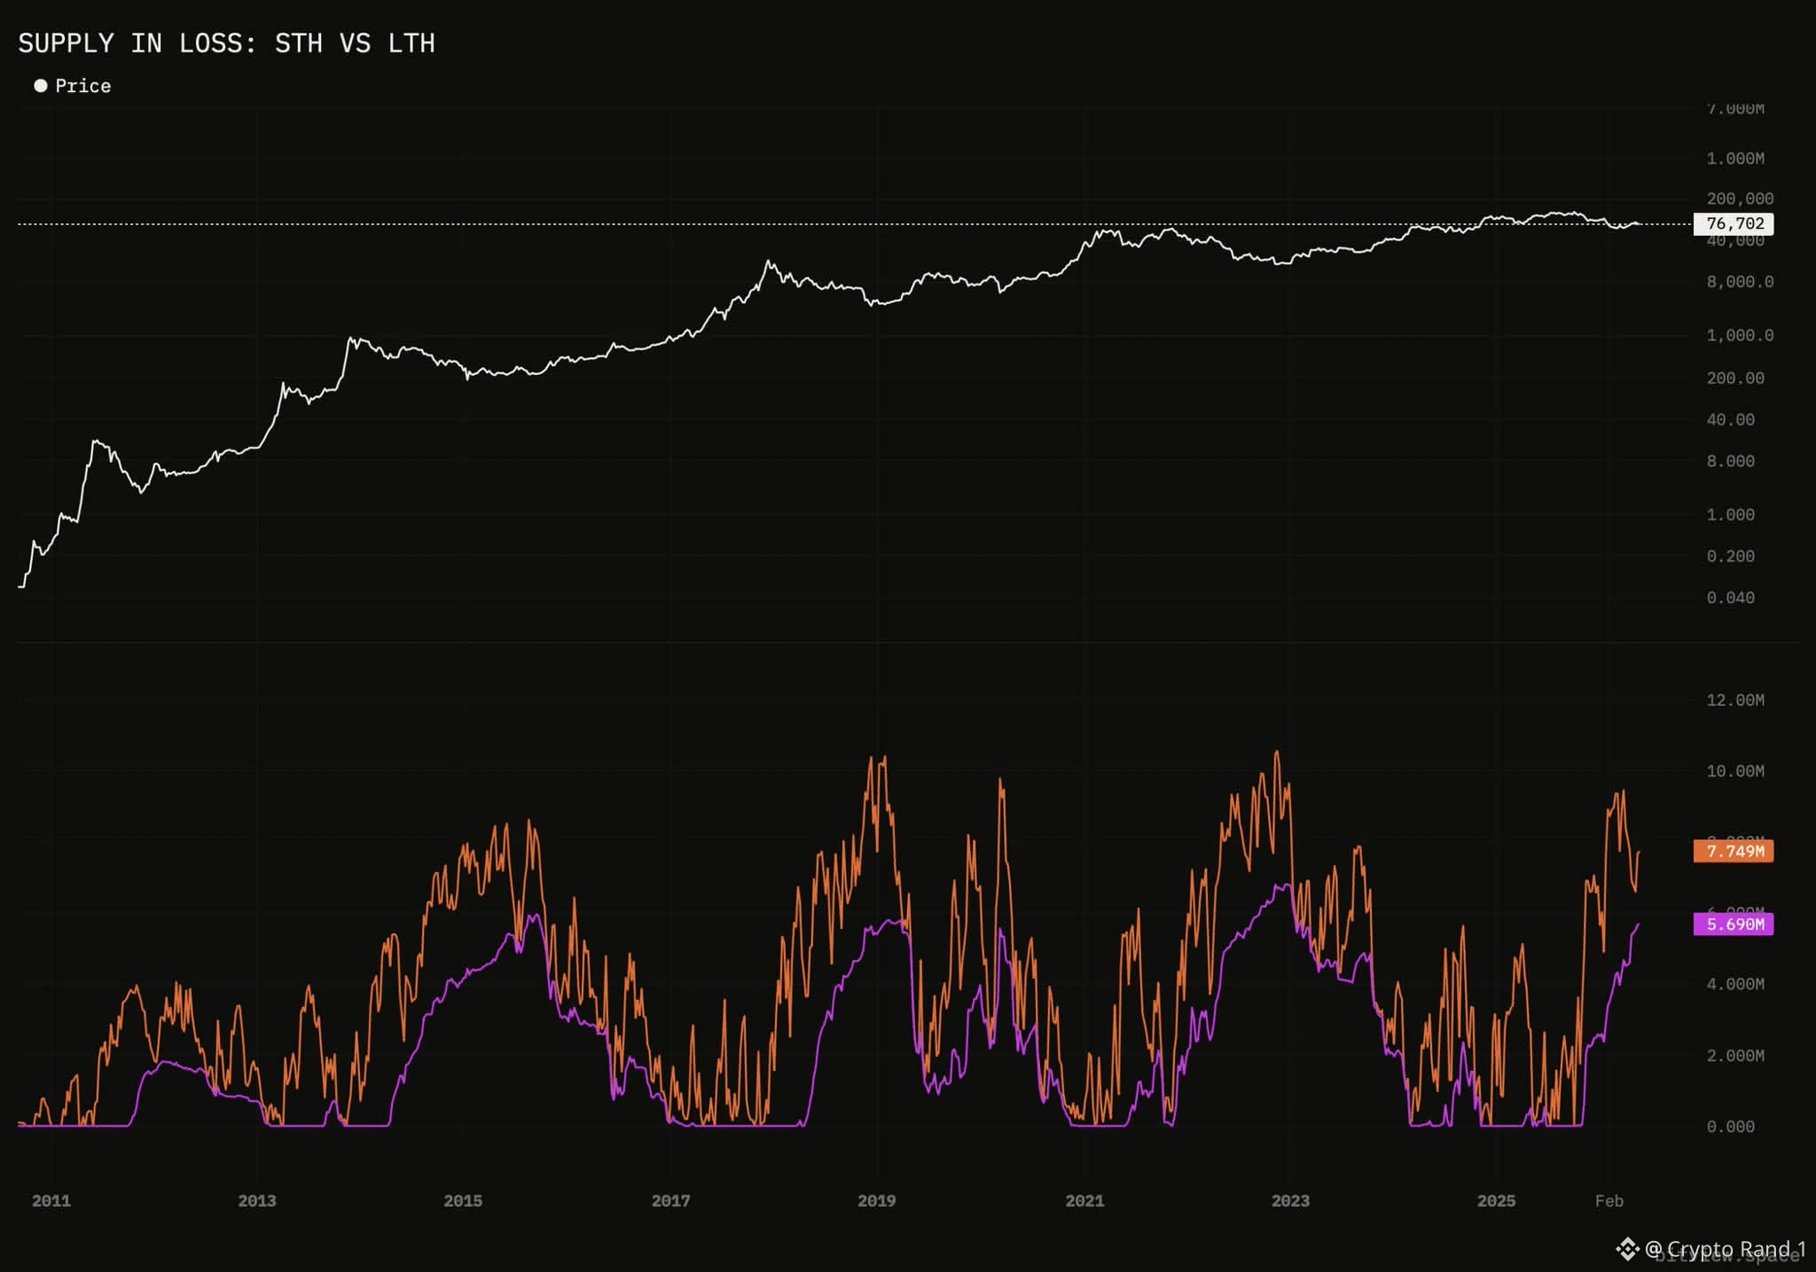Click the 4.000M supply axis label
The width and height of the screenshot is (1816, 1272).
(1735, 984)
